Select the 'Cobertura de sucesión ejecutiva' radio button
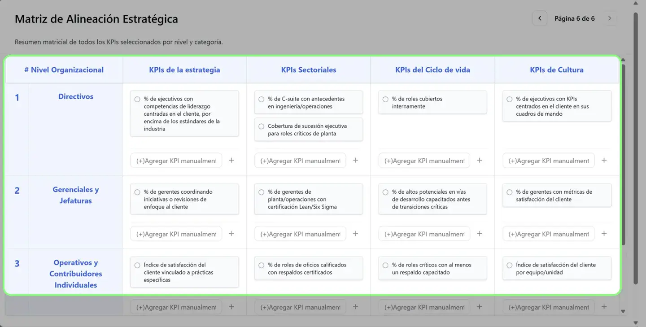 262,126
